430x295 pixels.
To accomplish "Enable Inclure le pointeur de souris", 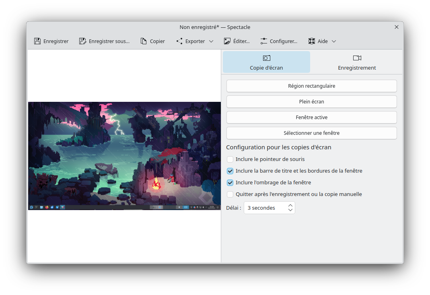I will pyautogui.click(x=230, y=159).
